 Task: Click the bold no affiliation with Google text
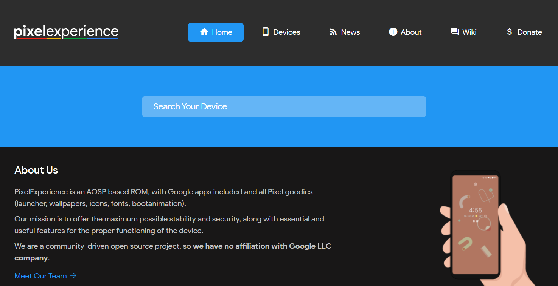point(262,246)
